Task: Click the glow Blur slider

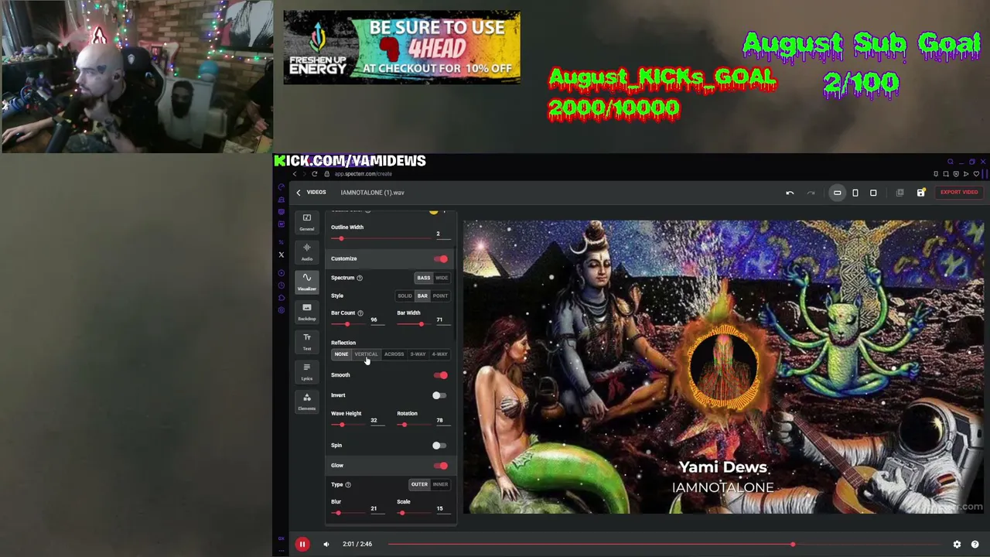Action: (350, 513)
